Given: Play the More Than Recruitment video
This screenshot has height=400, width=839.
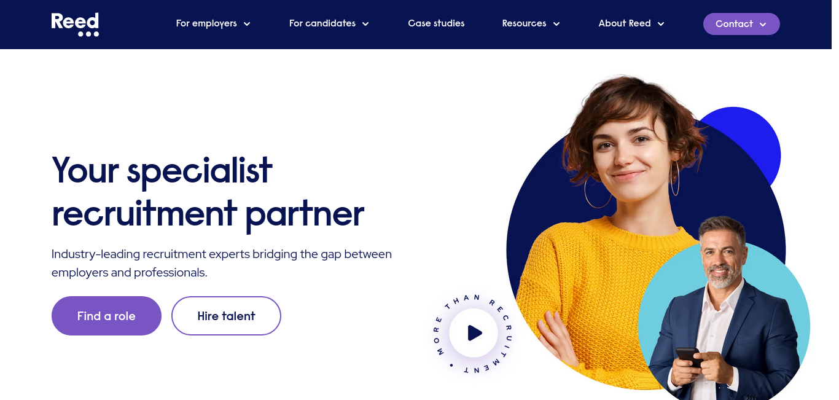Looking at the screenshot, I should [x=474, y=333].
